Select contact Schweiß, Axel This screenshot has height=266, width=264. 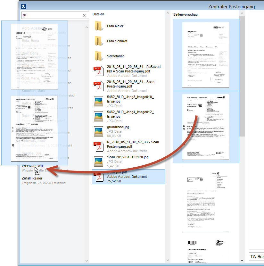[47, 143]
